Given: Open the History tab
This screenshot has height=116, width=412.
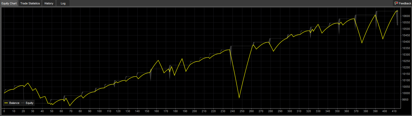Looking at the screenshot, I should (x=49, y=3).
